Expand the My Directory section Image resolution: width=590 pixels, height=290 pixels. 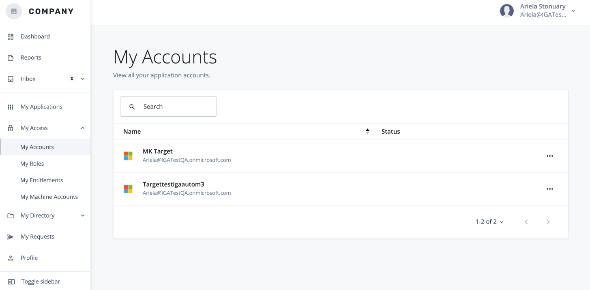82,215
